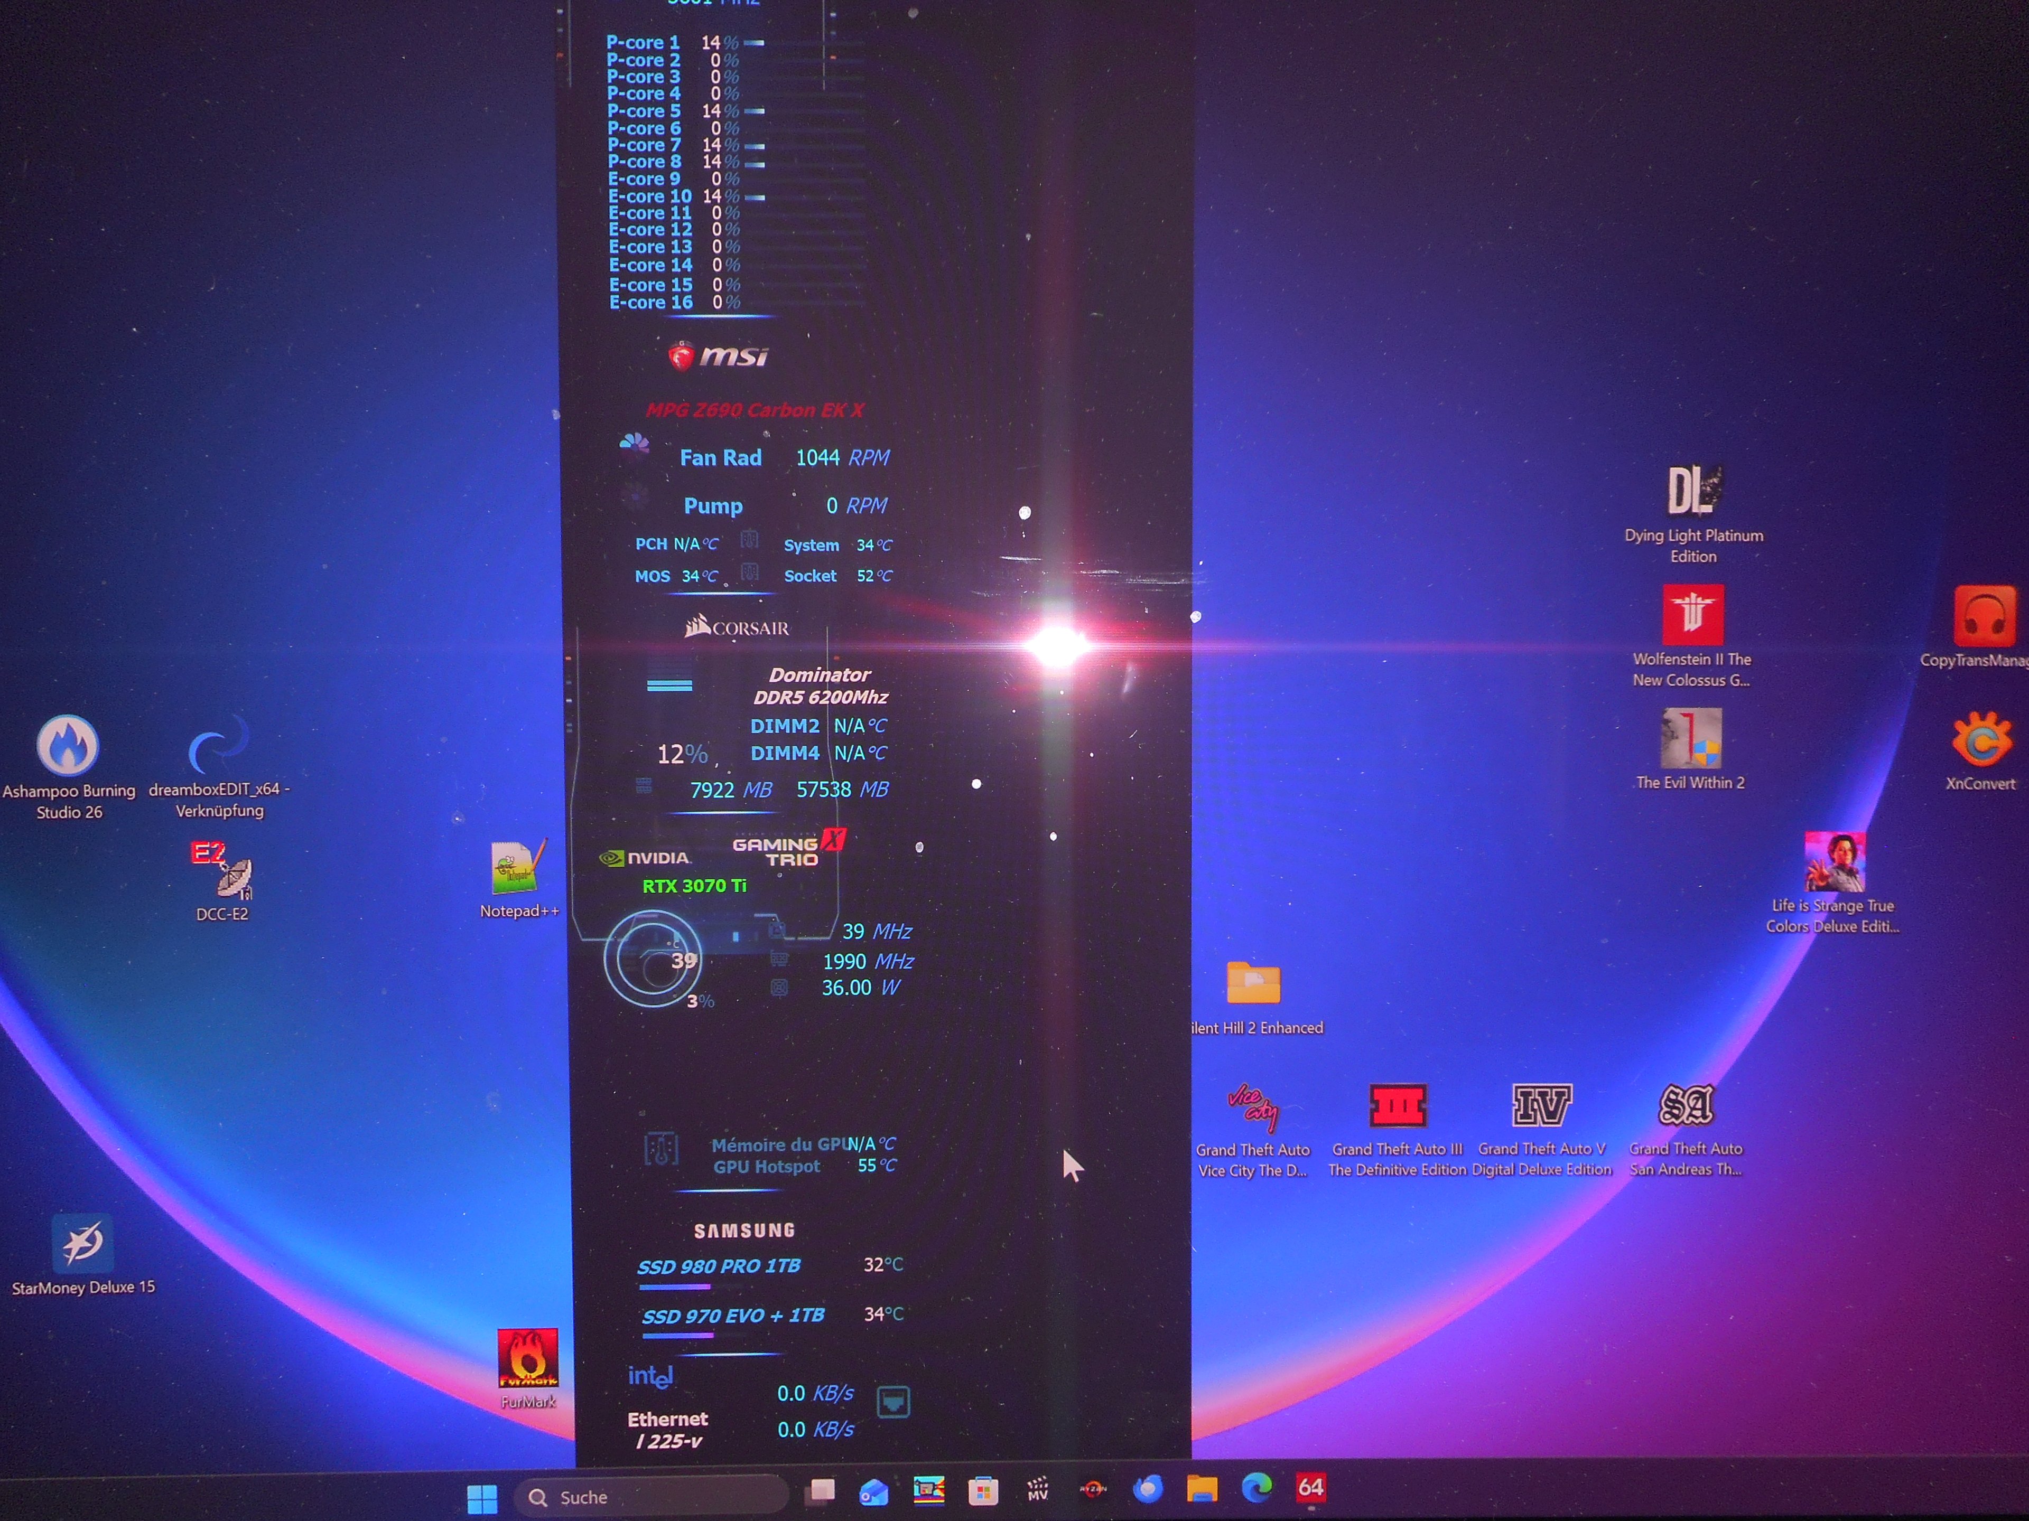Image resolution: width=2029 pixels, height=1521 pixels.
Task: Open Ryzen Master taskbar icon
Action: tap(1093, 1489)
